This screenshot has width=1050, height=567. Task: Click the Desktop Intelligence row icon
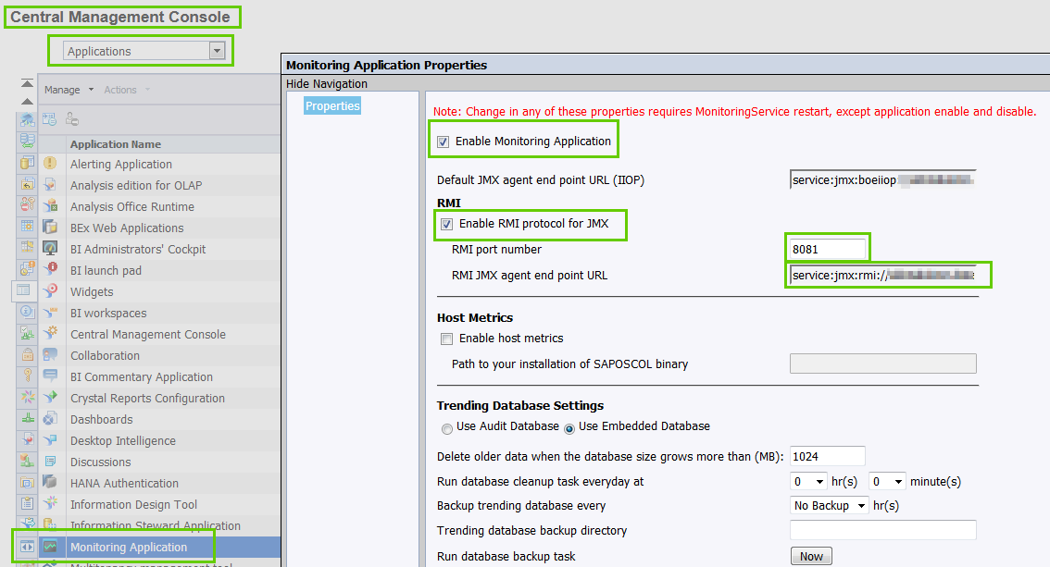click(x=50, y=440)
